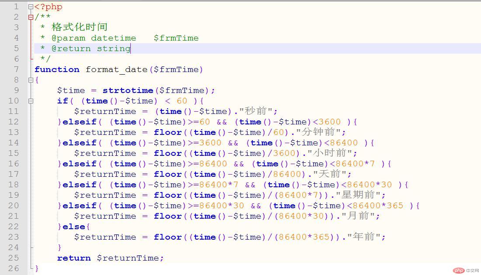Click the string "分钟前" on line 13
Screen dimensions: 481x275
pyautogui.click(x=318, y=132)
